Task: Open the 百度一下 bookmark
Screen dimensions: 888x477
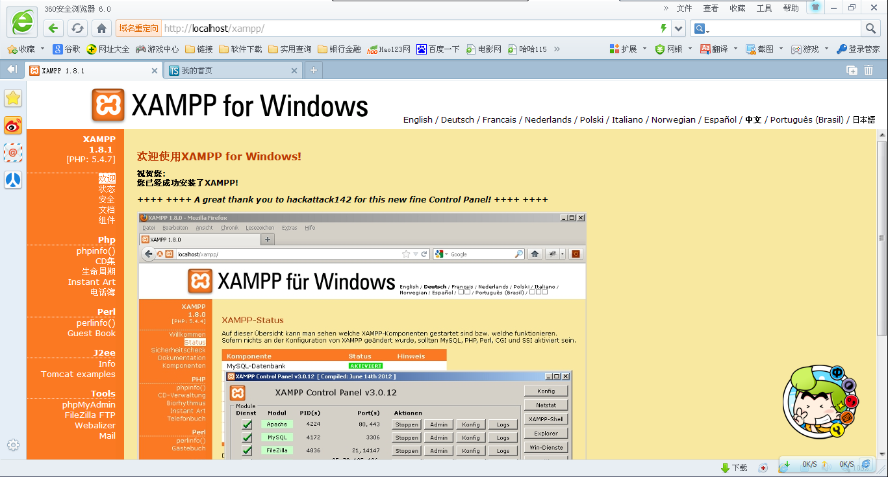Action: coord(438,49)
